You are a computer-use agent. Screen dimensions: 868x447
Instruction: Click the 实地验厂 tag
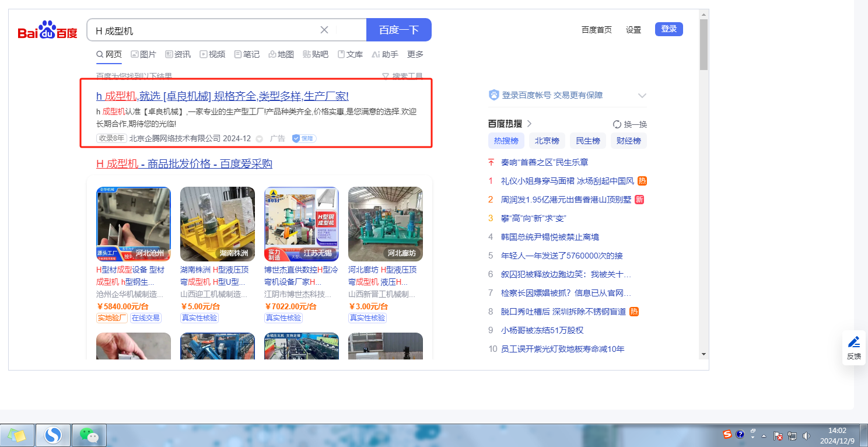(112, 318)
